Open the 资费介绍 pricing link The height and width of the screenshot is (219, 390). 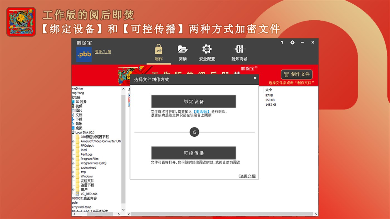(x=247, y=176)
